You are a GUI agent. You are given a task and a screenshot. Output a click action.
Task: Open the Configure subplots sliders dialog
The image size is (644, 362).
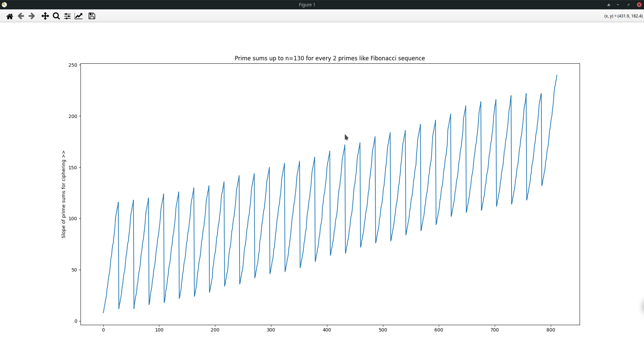click(67, 16)
